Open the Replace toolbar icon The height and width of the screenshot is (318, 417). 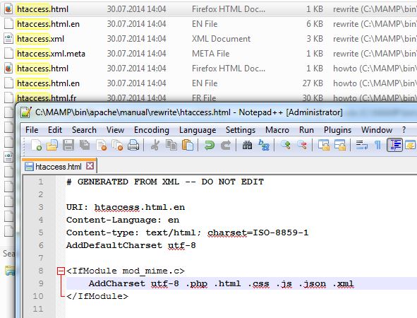(x=264, y=145)
